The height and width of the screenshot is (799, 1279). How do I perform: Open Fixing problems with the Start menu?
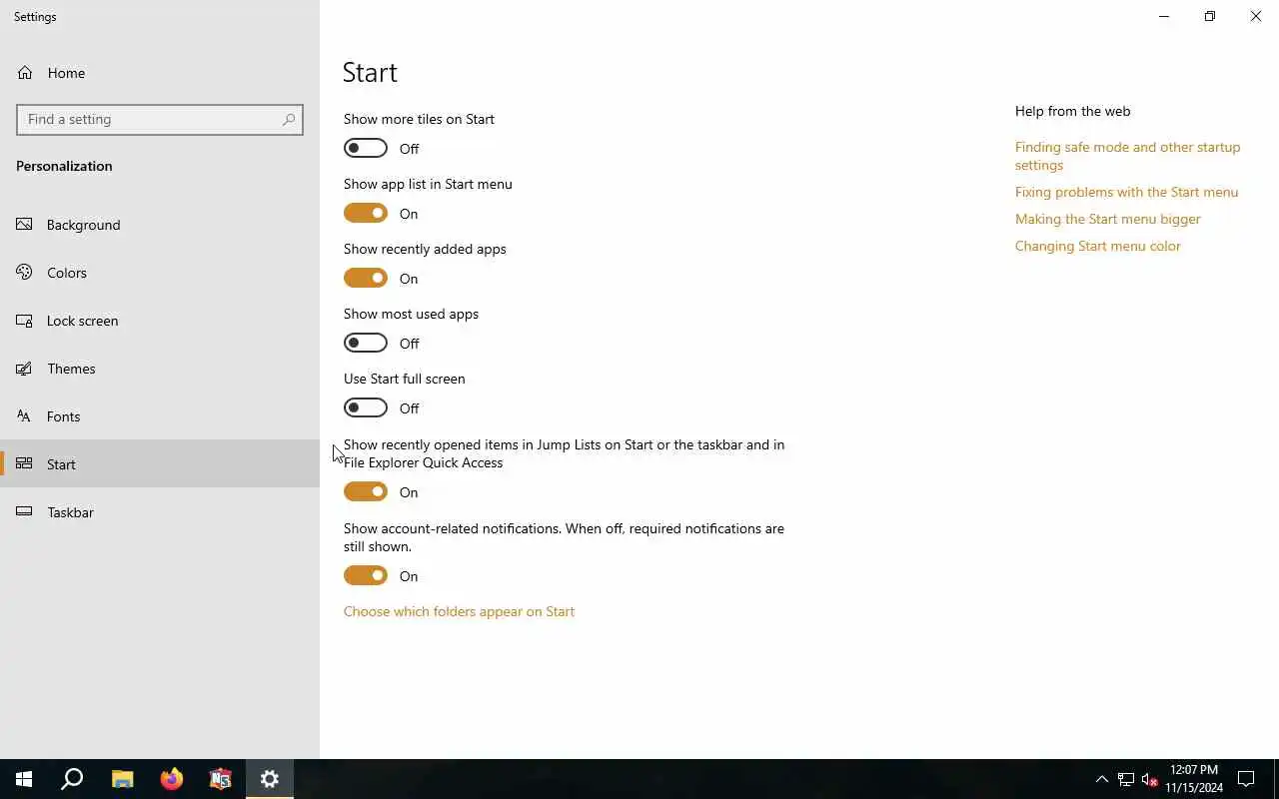(x=1126, y=192)
